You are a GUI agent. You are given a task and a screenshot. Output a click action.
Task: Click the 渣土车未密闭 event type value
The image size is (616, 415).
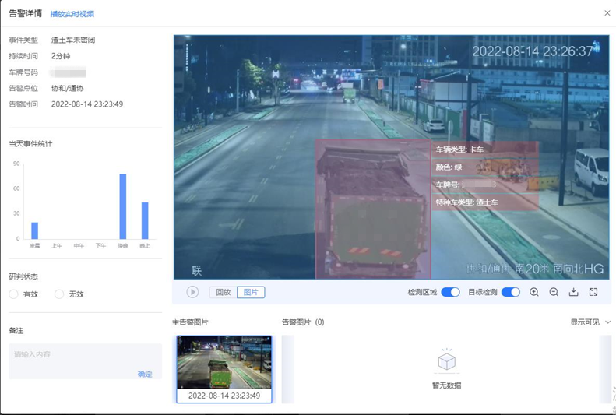pyautogui.click(x=73, y=40)
